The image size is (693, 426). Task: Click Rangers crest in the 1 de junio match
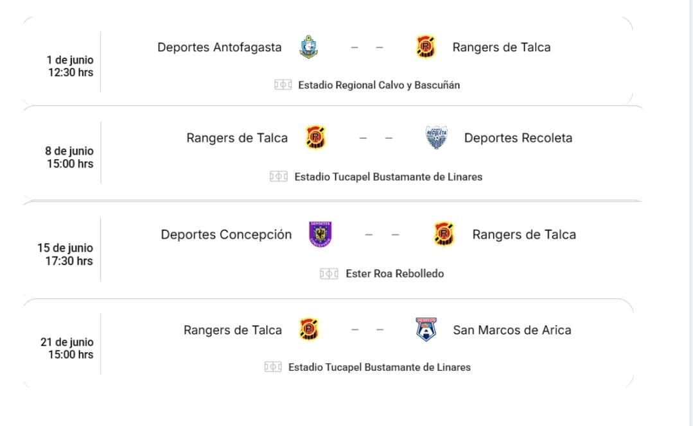tap(426, 47)
